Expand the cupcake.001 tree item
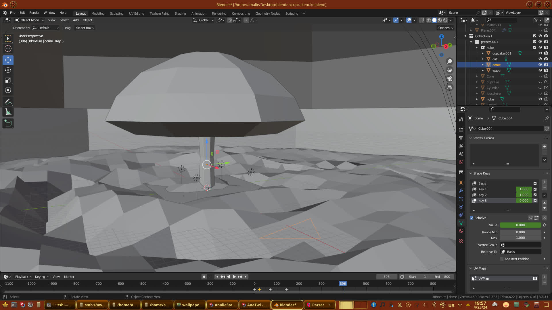This screenshot has width=552, height=310. (483, 53)
